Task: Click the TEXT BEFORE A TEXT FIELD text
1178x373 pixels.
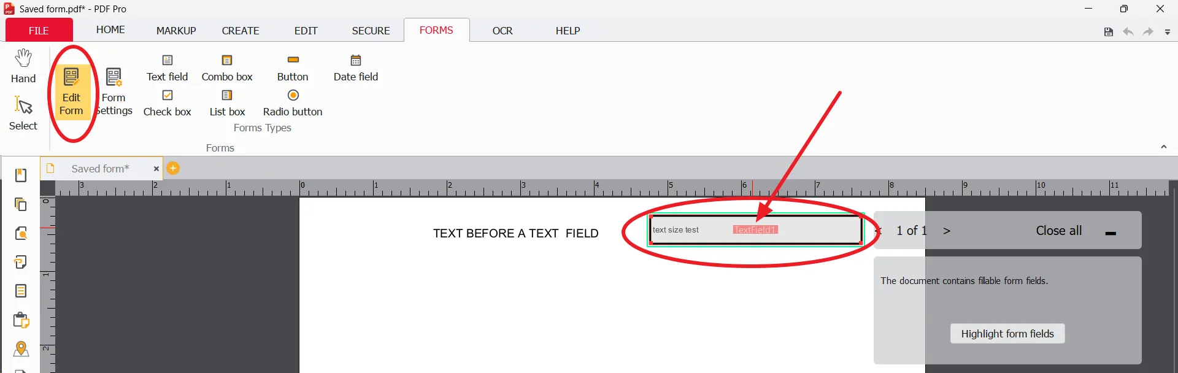Action: pos(515,233)
